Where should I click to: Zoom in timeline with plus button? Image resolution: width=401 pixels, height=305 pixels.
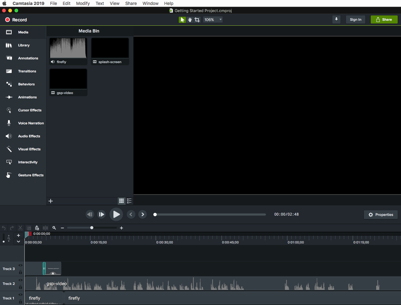tap(122, 228)
